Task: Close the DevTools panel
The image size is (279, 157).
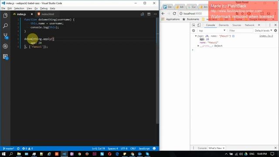Action: 276,25
